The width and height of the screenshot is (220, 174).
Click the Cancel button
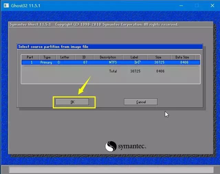[x=141, y=102]
